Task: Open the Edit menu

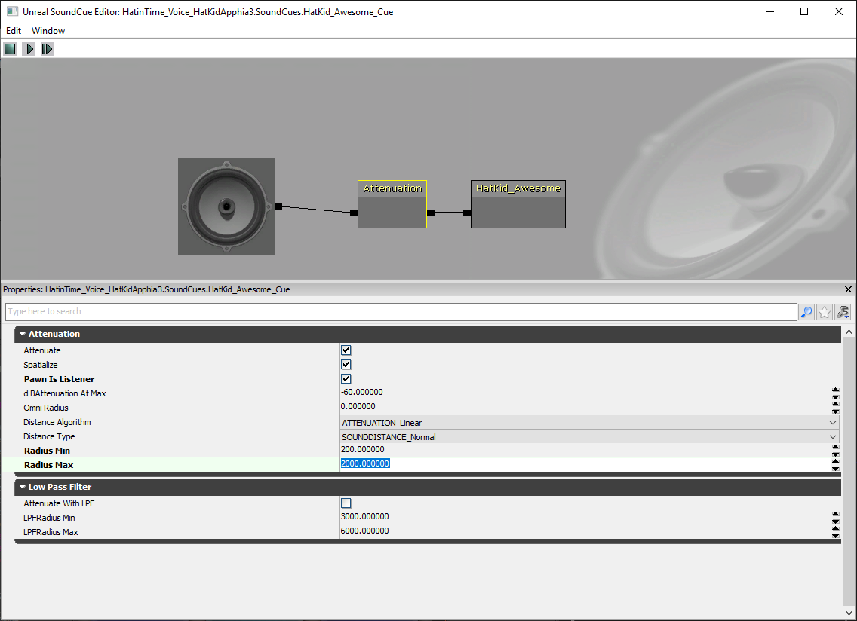Action: pos(14,31)
